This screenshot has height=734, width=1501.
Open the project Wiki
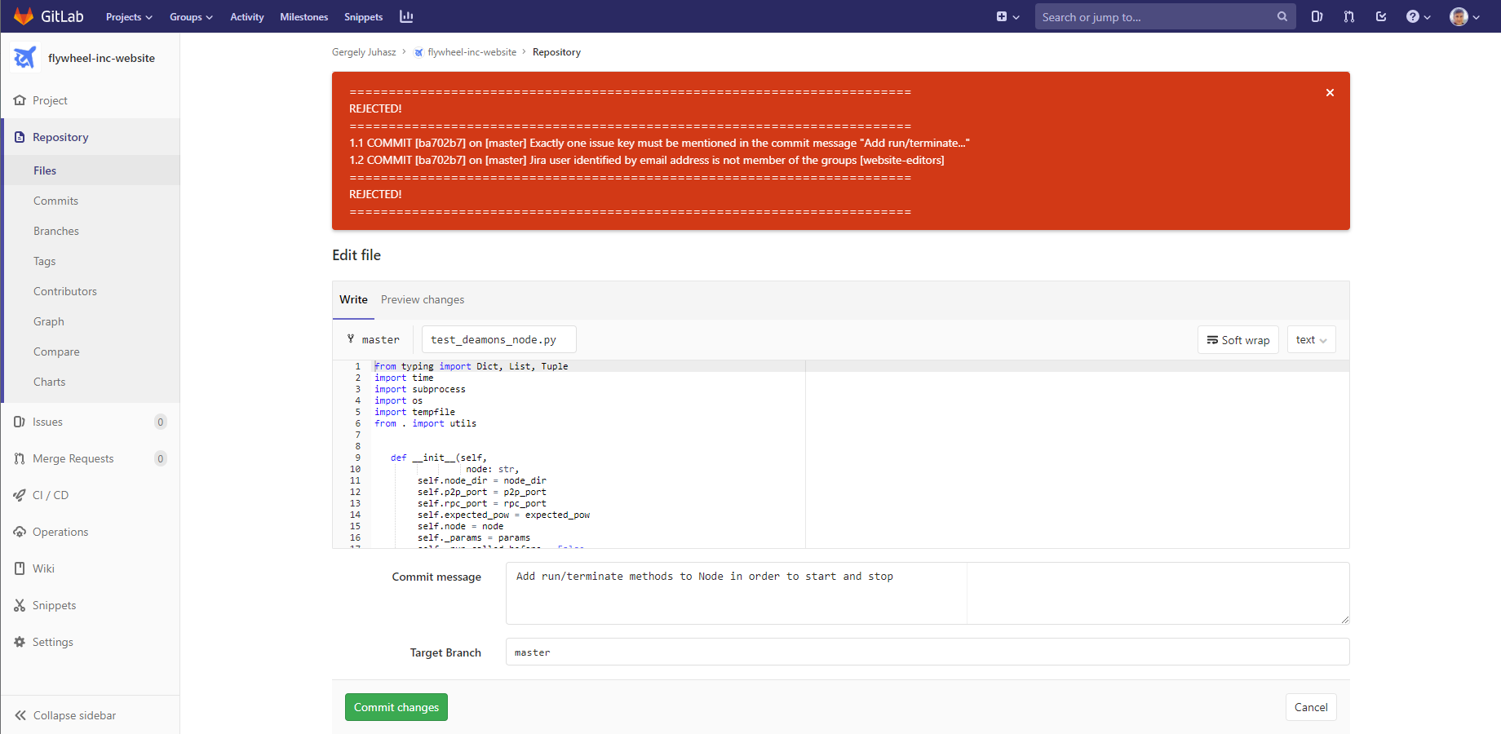coord(44,568)
